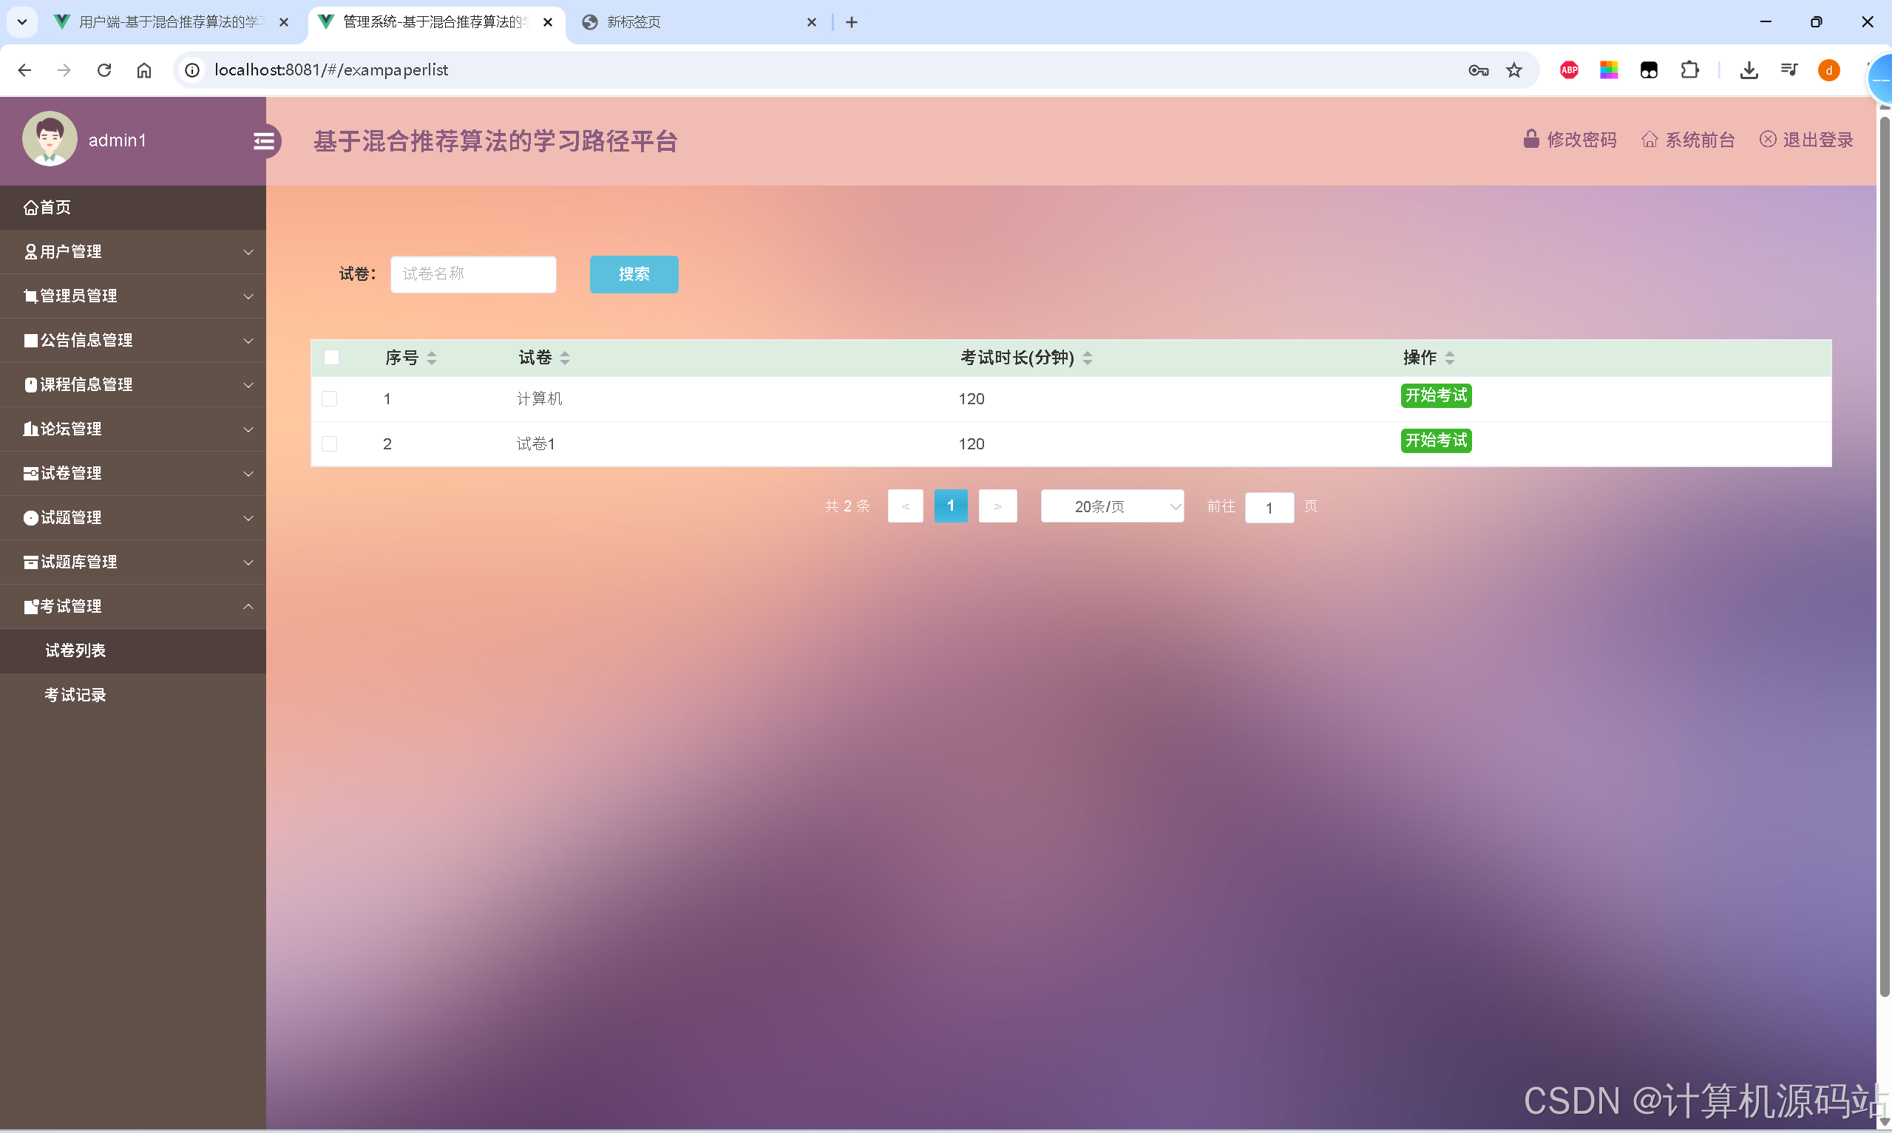Open the 用户管理 sidebar icon
The image size is (1892, 1133).
pyautogui.click(x=31, y=251)
